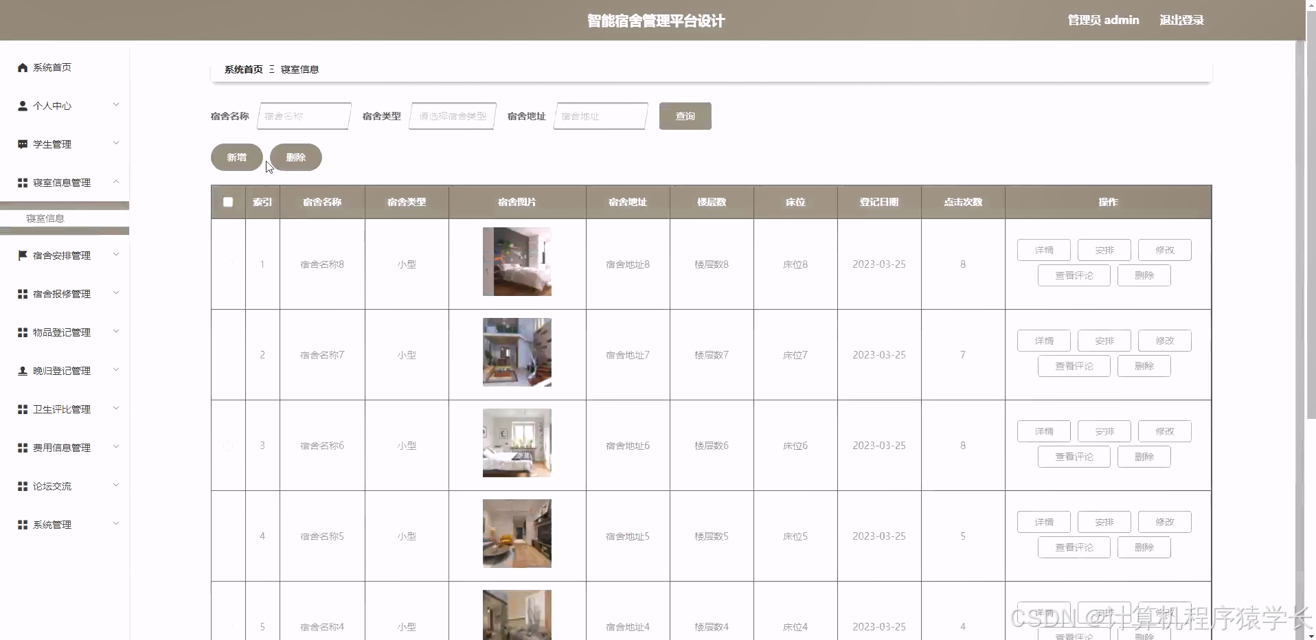Click 修改 for row 宿舍名称6

(x=1165, y=431)
